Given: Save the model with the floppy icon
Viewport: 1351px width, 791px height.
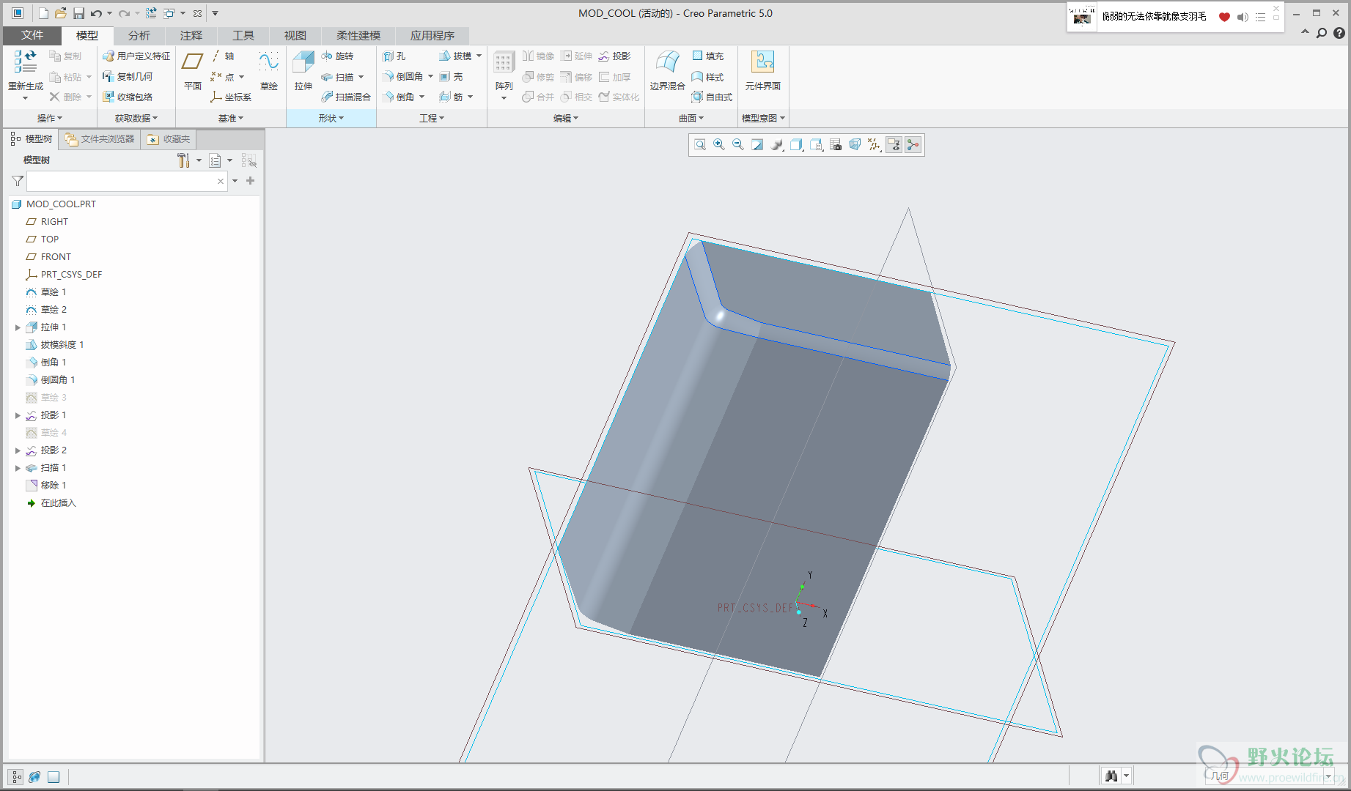Looking at the screenshot, I should tap(78, 13).
